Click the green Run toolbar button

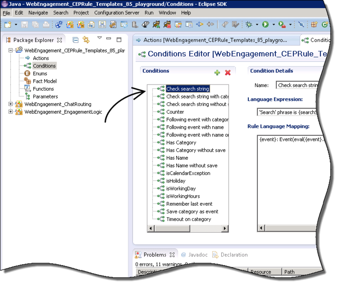[265, 25]
